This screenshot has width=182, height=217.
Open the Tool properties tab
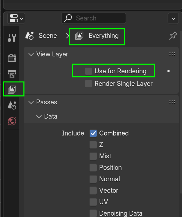12,38
